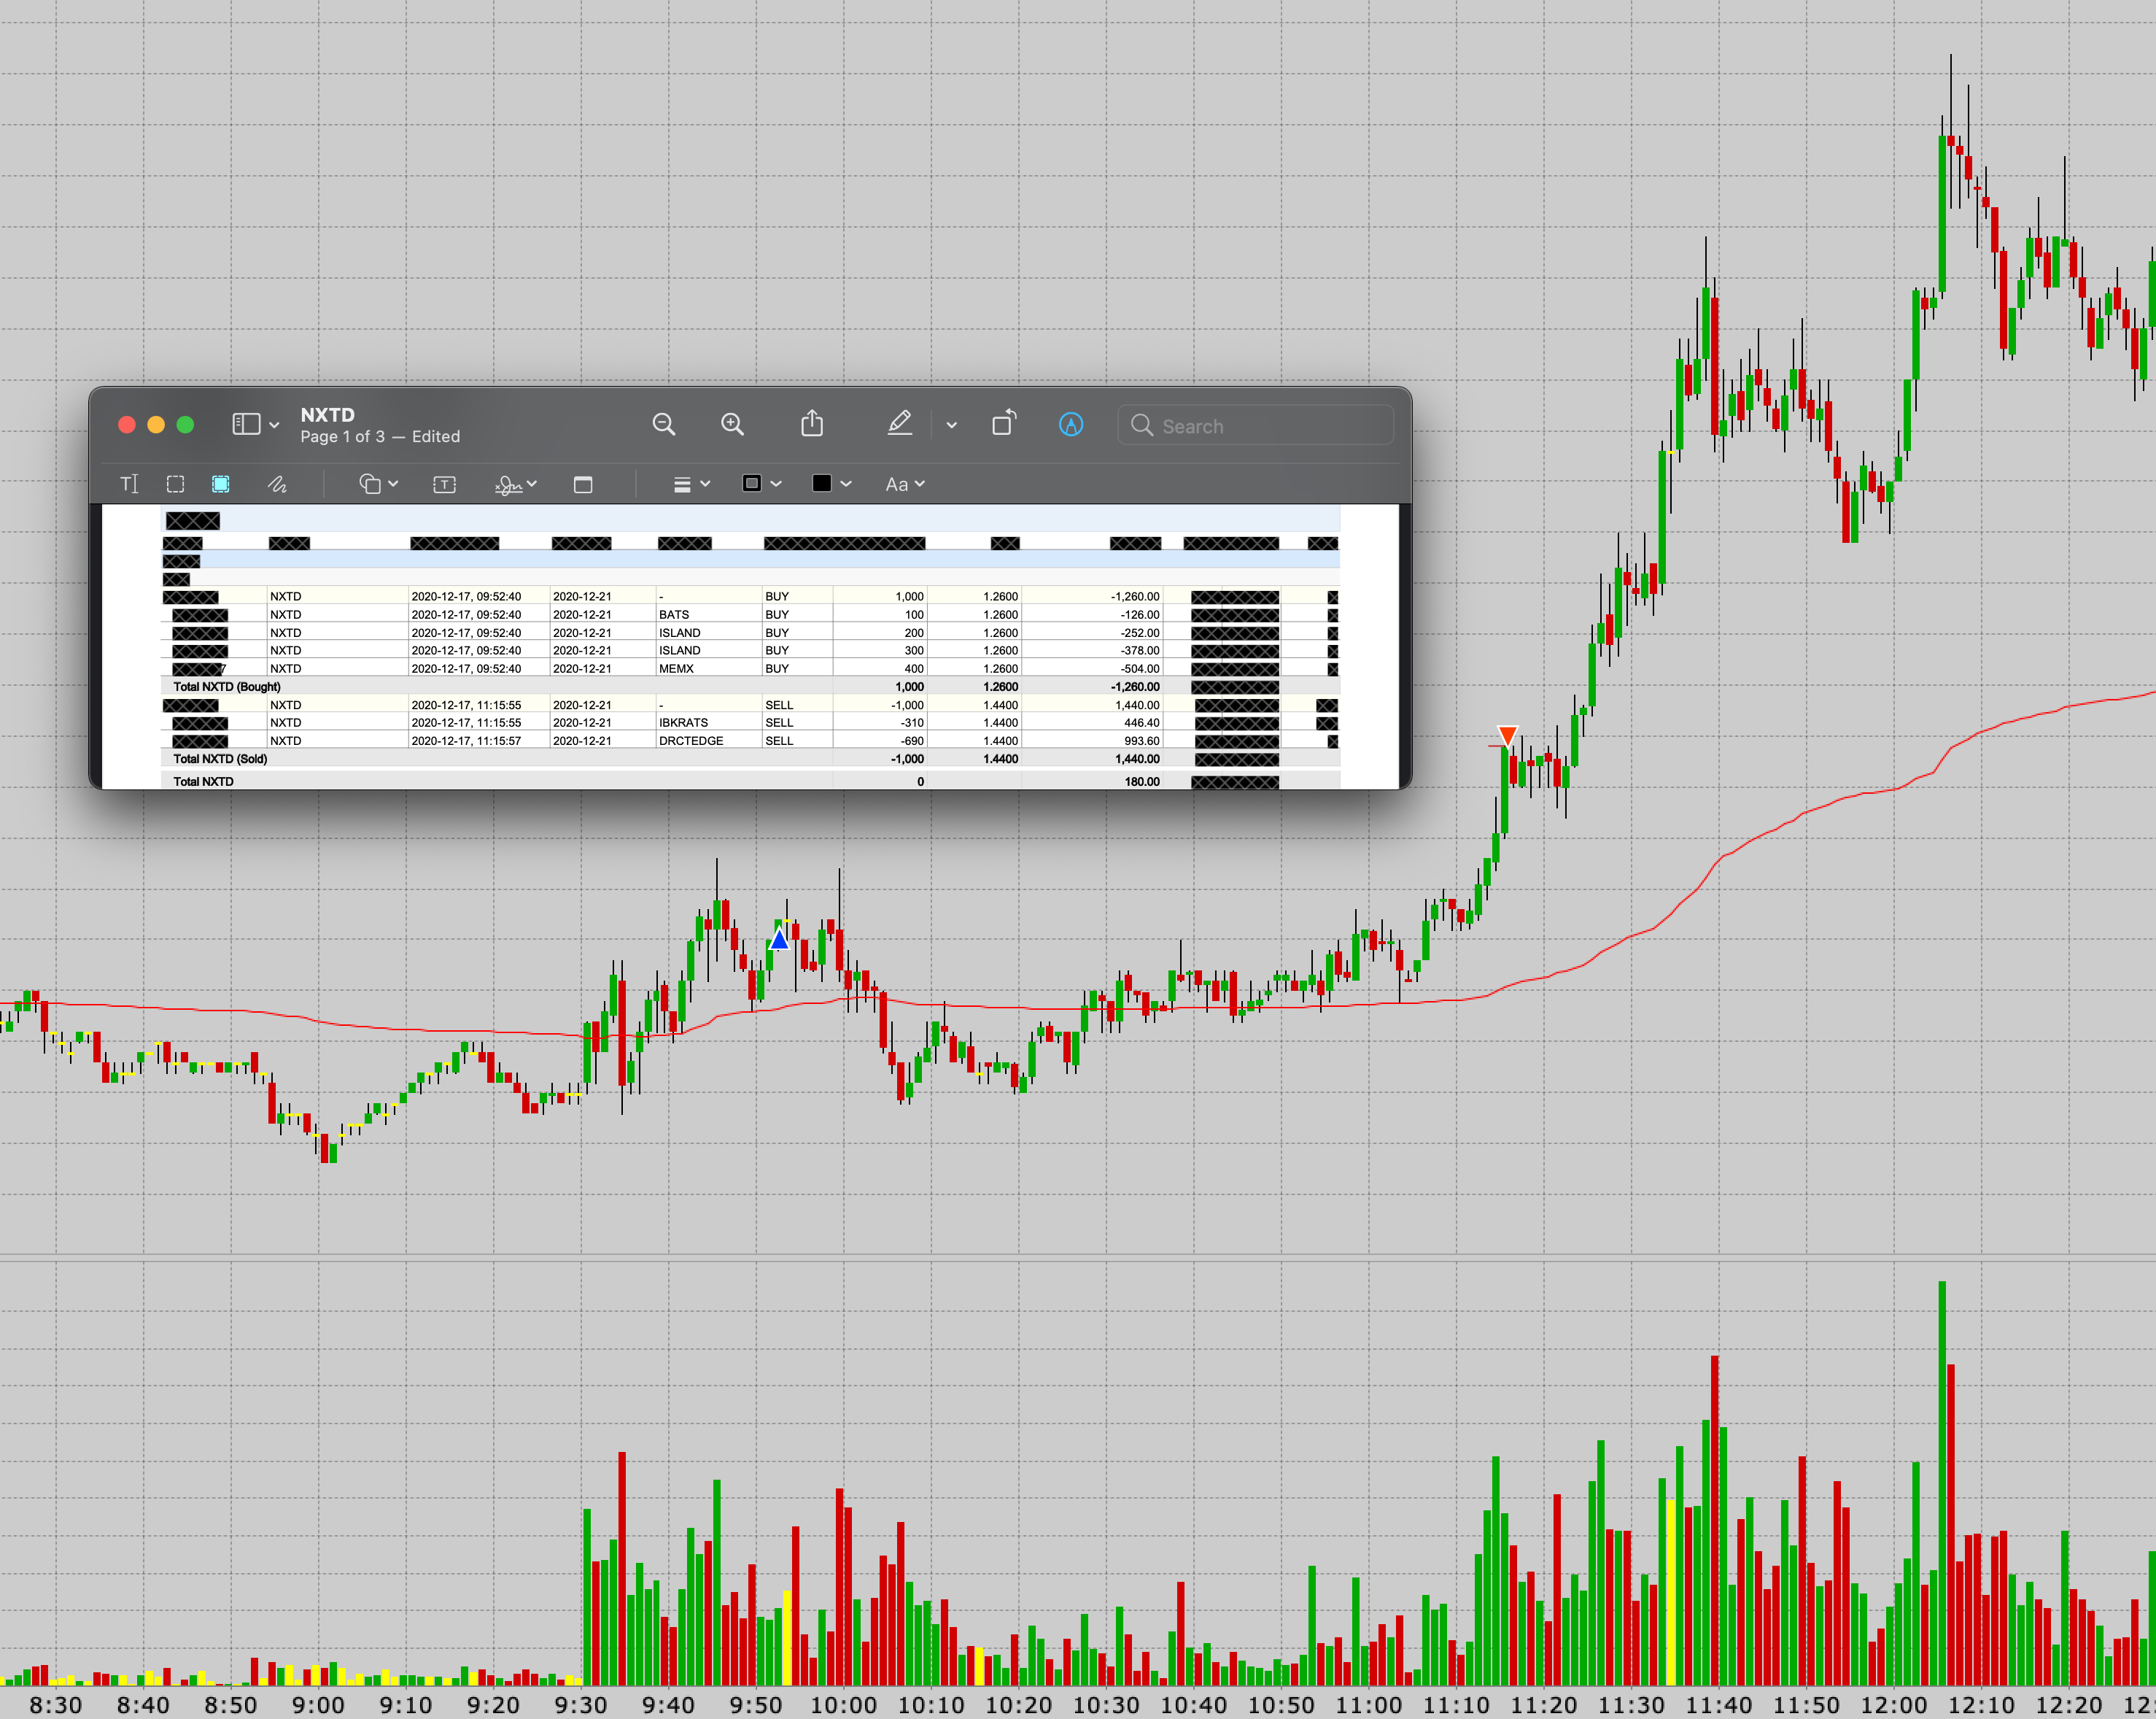Screen dimensions: 2156x1719
Task: Click the note annotation tool icon
Action: pos(583,484)
